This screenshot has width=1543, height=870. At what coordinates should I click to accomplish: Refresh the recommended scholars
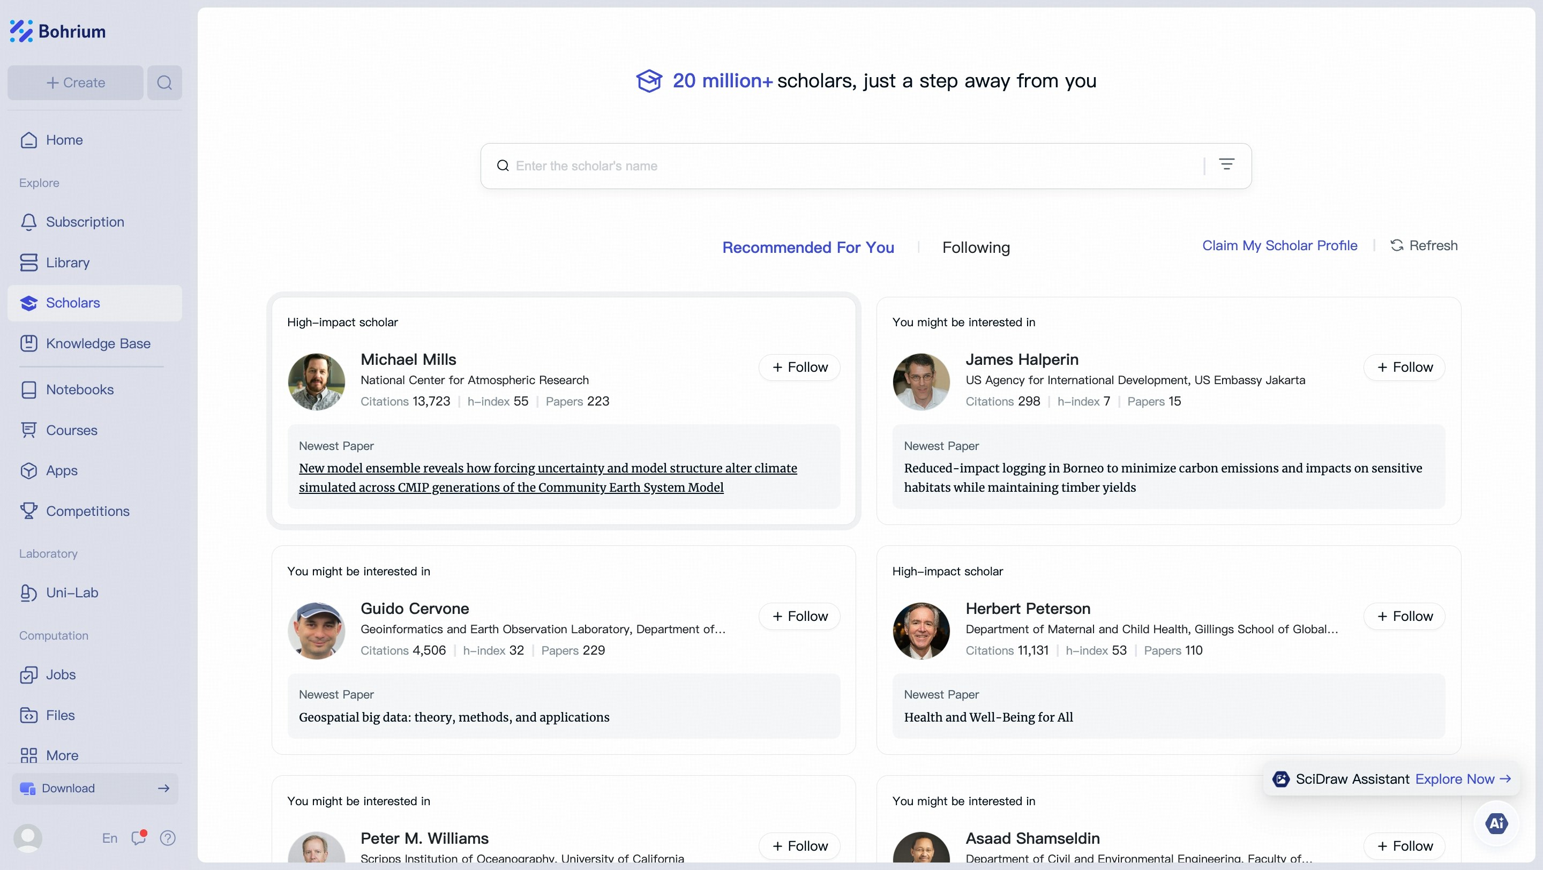[x=1424, y=245]
